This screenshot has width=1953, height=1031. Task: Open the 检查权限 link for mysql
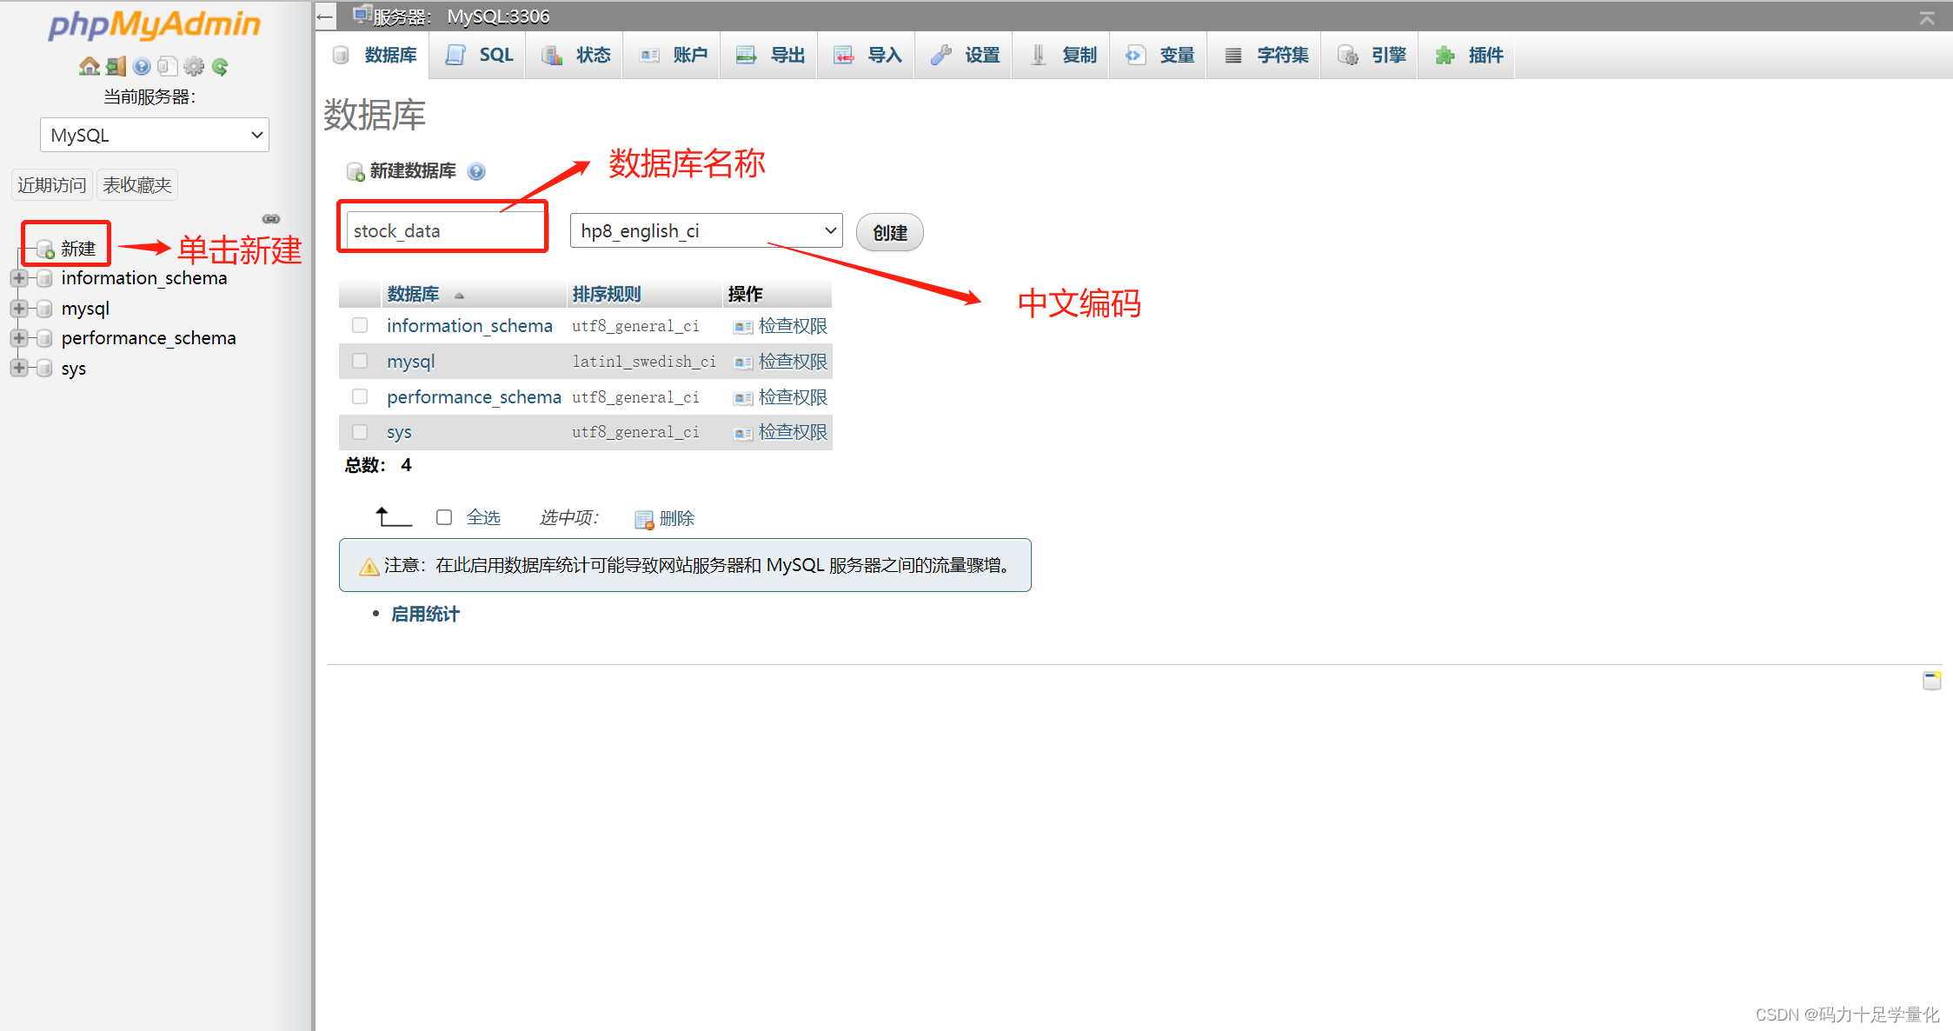[794, 362]
